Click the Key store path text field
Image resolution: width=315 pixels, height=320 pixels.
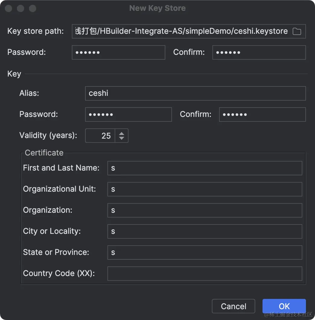[181, 31]
